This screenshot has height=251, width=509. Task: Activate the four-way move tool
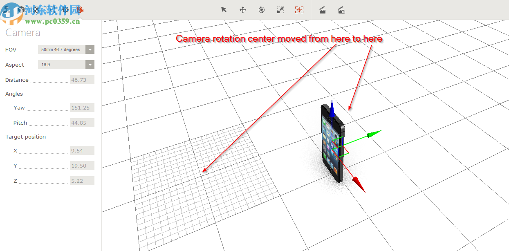click(x=243, y=10)
